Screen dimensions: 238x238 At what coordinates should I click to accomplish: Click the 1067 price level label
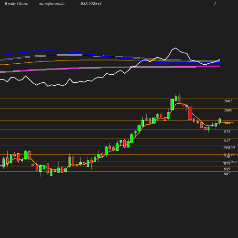click(x=228, y=101)
